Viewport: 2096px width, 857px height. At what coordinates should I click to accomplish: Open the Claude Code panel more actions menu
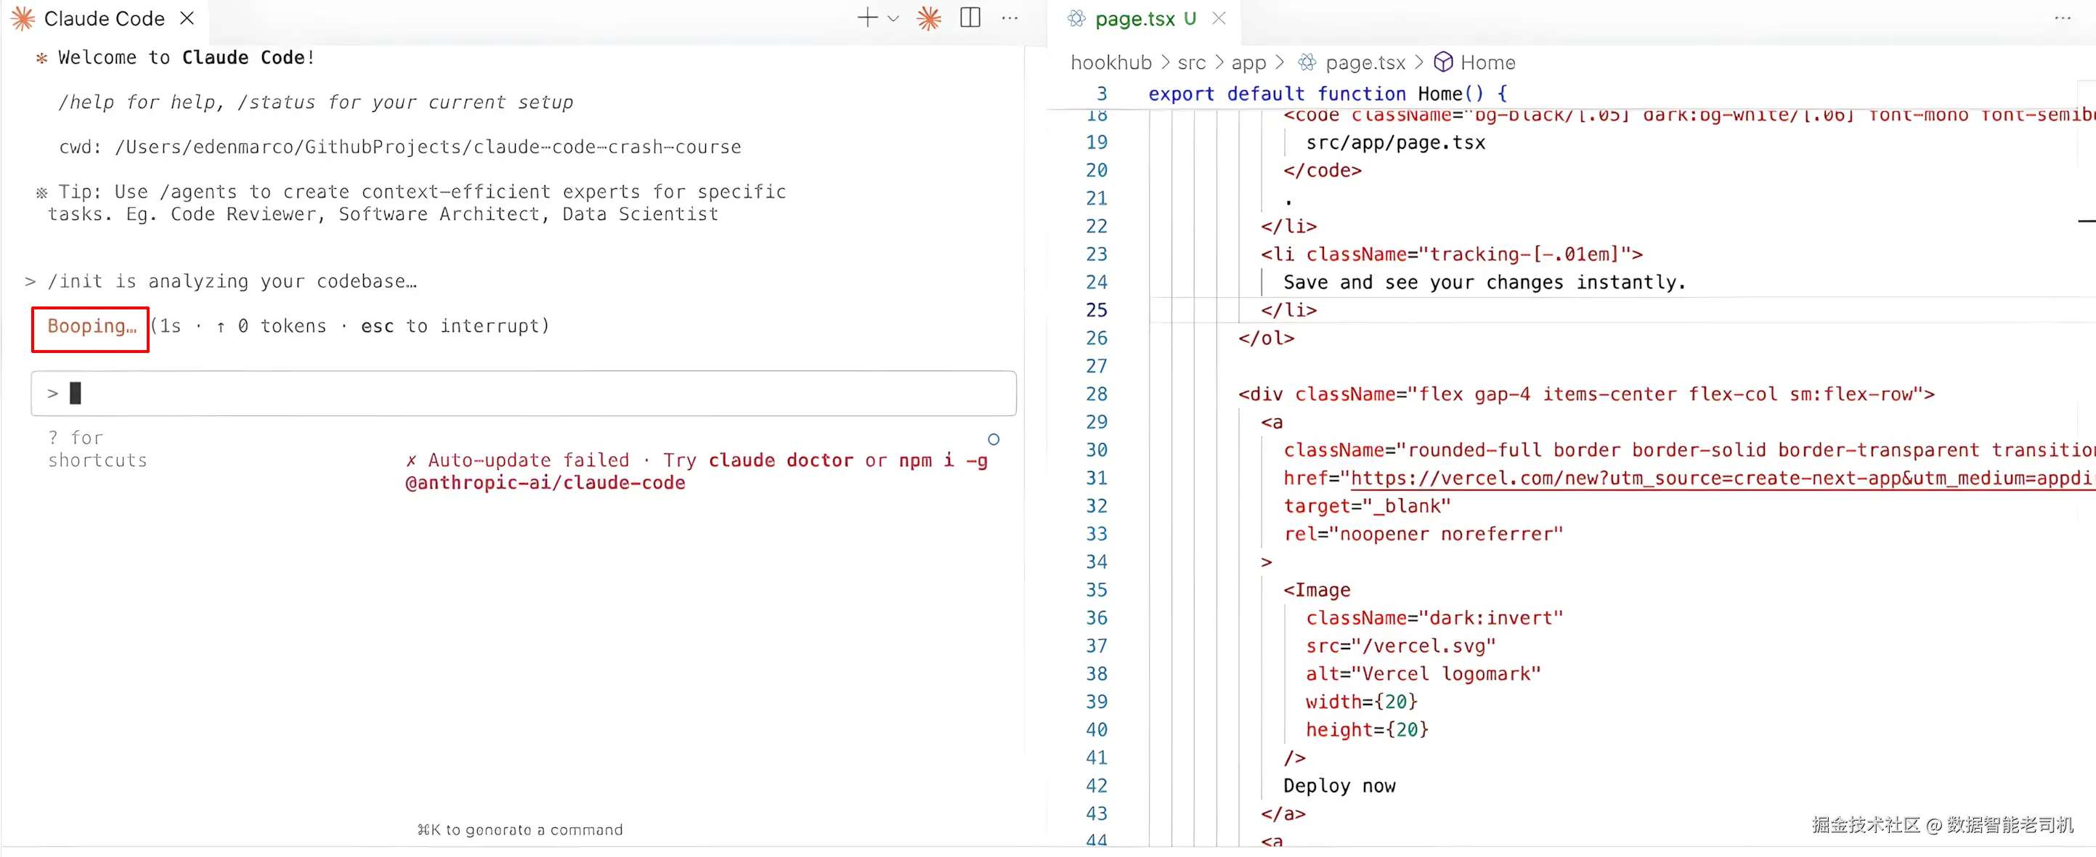1010,18
